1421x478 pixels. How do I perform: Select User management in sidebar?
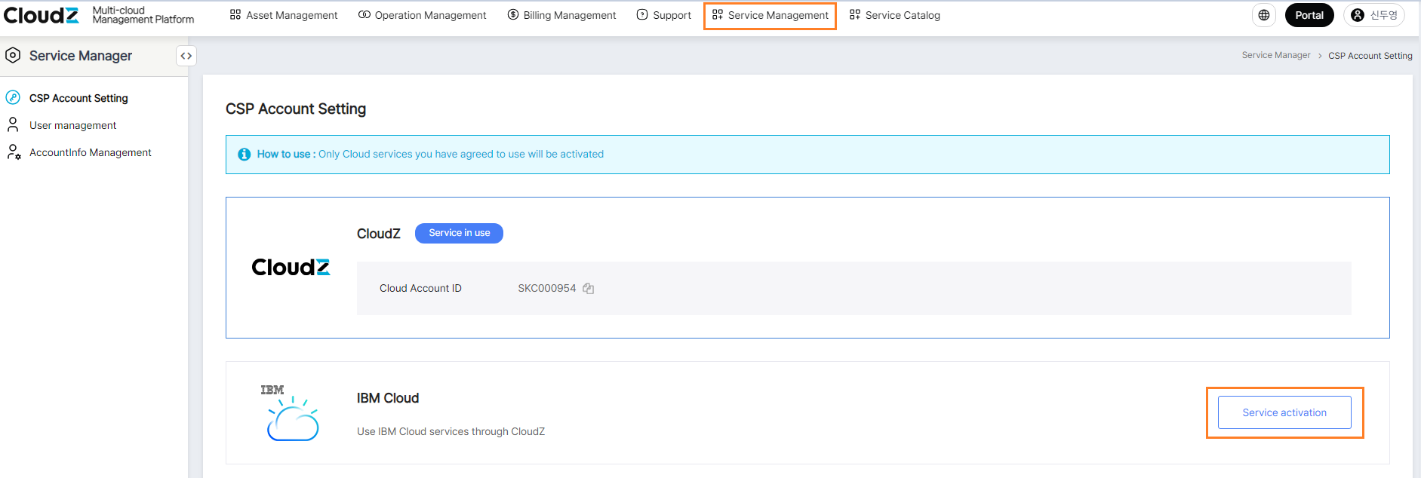tap(72, 125)
